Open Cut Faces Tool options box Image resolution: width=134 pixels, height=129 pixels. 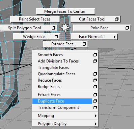(117, 19)
